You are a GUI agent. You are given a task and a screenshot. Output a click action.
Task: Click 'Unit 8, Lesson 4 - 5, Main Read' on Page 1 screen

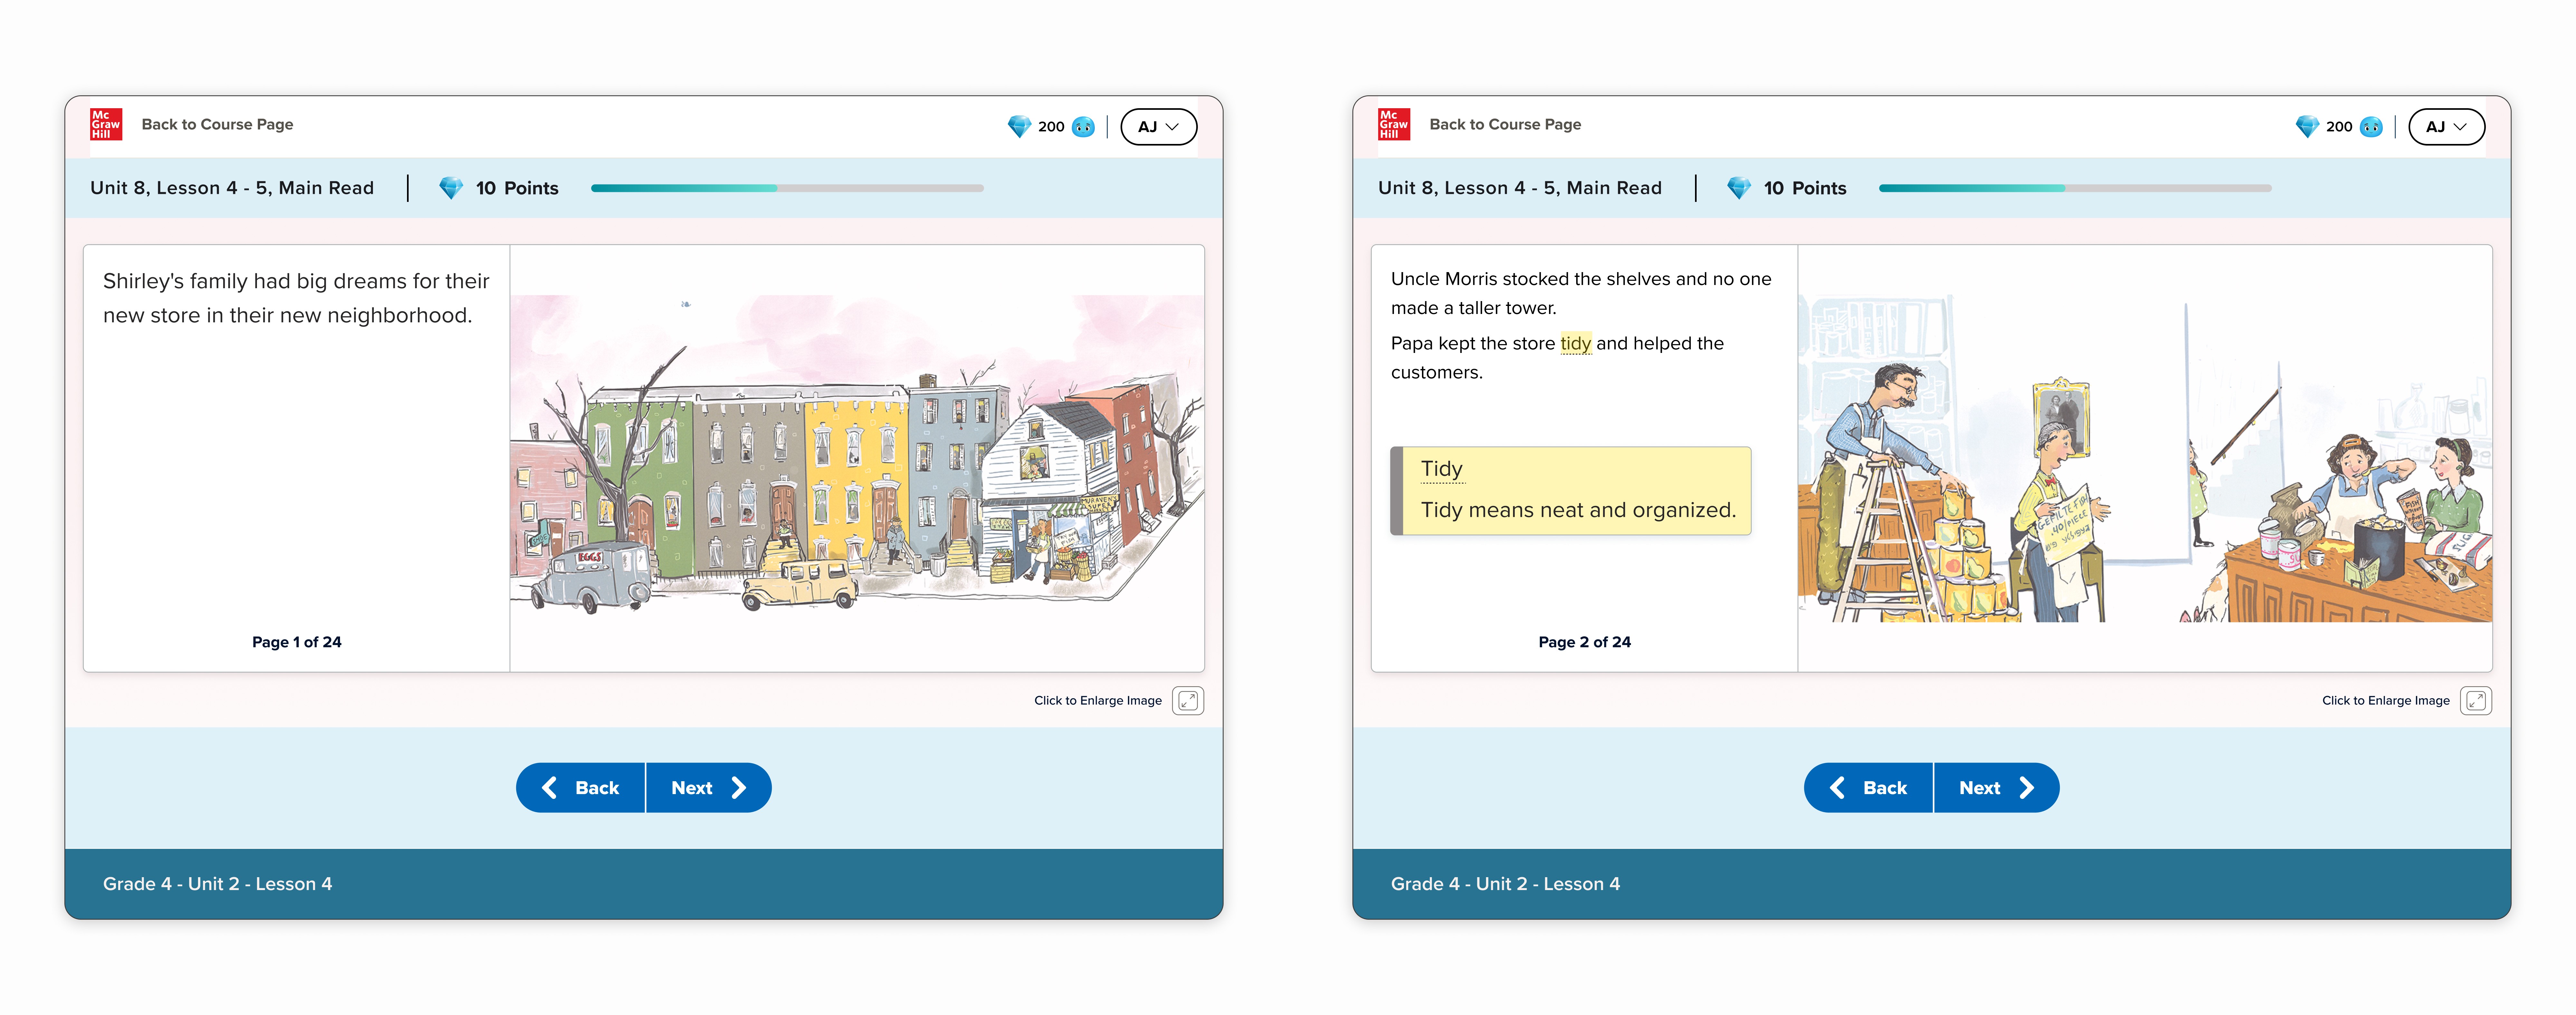click(232, 188)
